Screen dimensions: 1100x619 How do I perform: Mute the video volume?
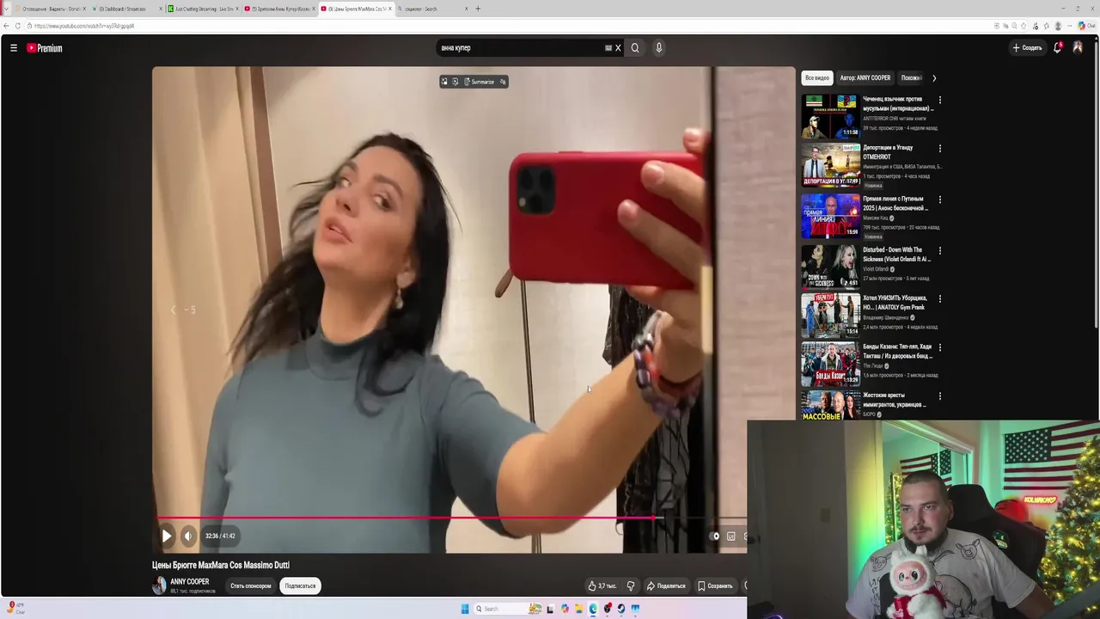tap(188, 536)
